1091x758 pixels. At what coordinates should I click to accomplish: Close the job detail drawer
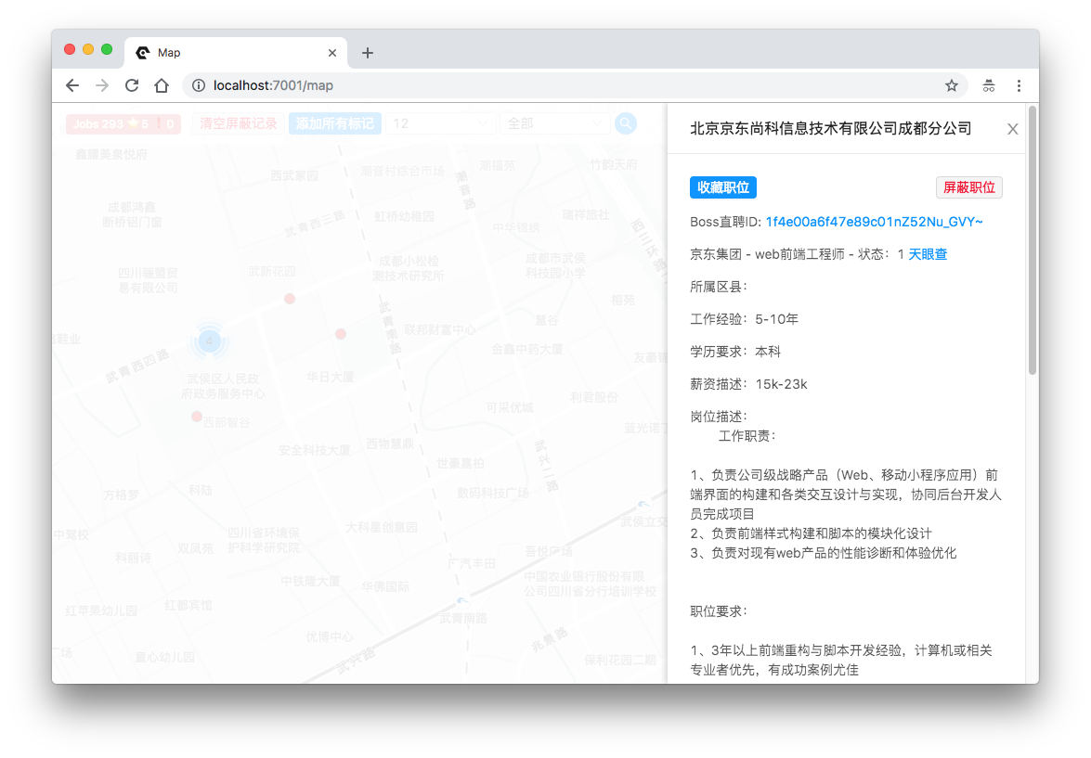tap(1012, 129)
